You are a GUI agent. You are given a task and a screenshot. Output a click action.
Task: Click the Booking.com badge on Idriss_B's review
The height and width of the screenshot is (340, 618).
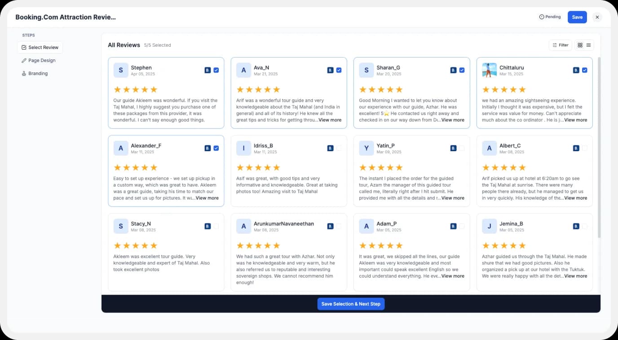pyautogui.click(x=330, y=148)
